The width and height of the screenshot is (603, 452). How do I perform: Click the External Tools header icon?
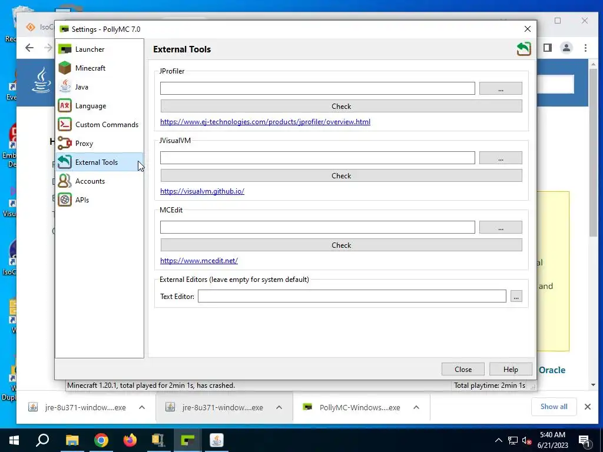[524, 49]
